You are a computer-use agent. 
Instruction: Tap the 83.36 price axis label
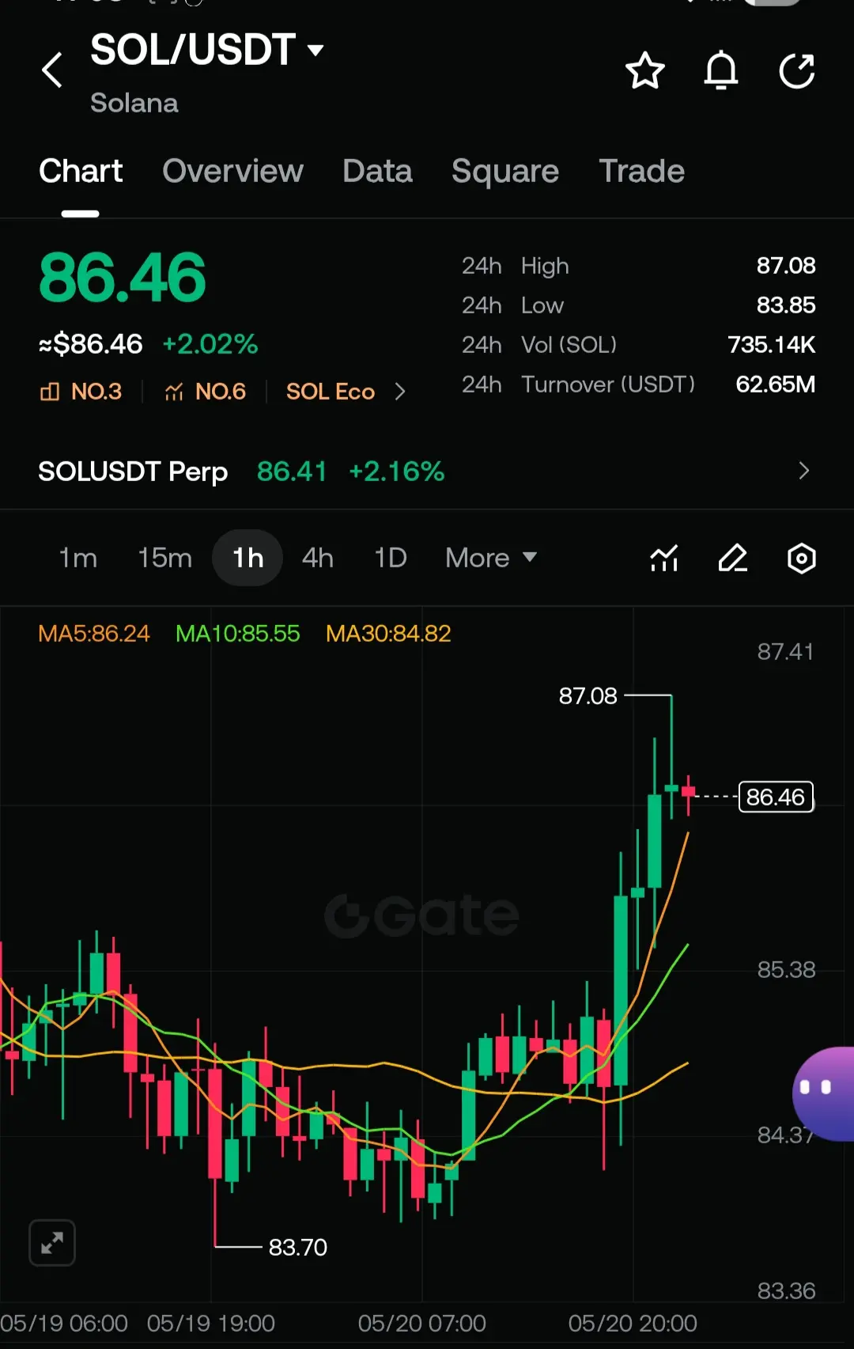[x=786, y=1290]
